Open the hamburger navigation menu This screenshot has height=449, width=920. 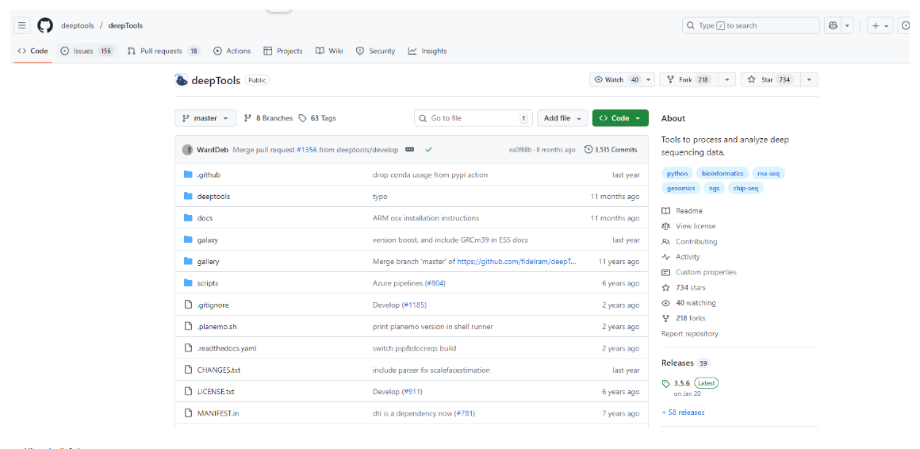click(21, 25)
